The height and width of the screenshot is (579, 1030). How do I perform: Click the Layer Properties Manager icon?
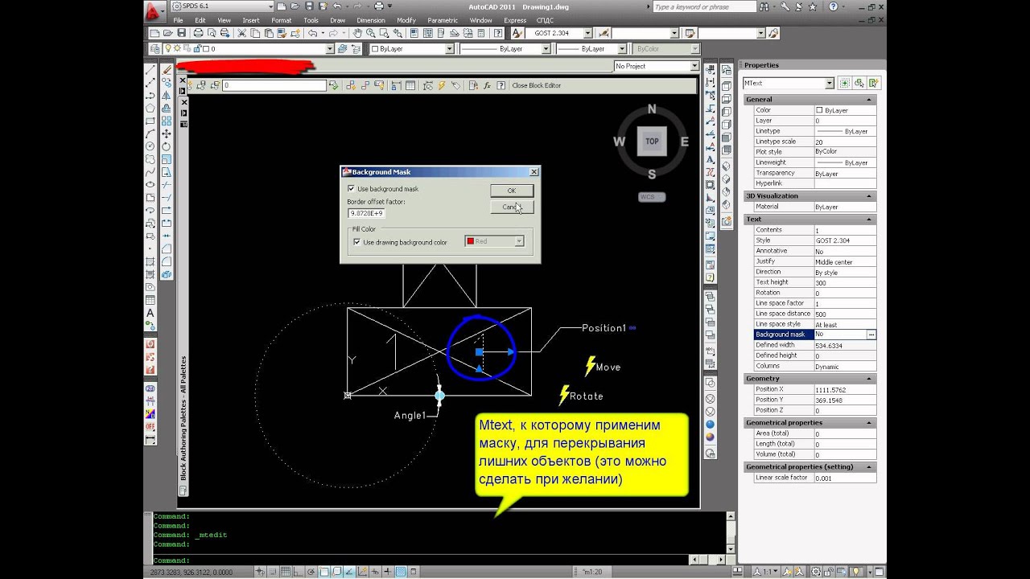click(x=156, y=48)
